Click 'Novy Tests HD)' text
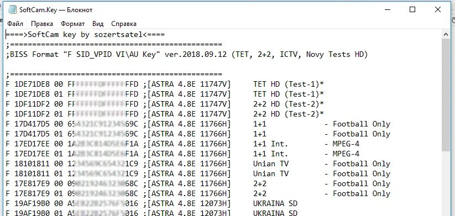Screen dimensions: 455x216 [337, 55]
